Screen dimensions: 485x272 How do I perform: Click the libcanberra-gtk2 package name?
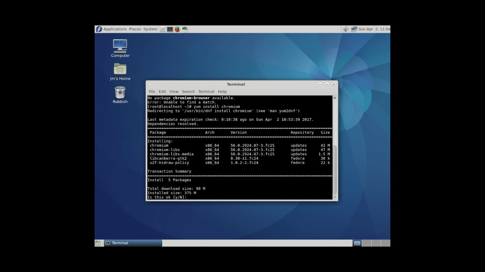tap(168, 158)
